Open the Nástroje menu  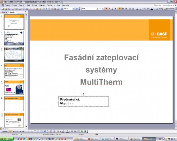click(x=42, y=5)
